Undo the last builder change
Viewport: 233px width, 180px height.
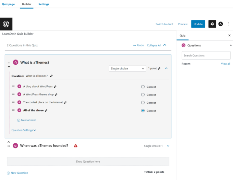point(139,45)
